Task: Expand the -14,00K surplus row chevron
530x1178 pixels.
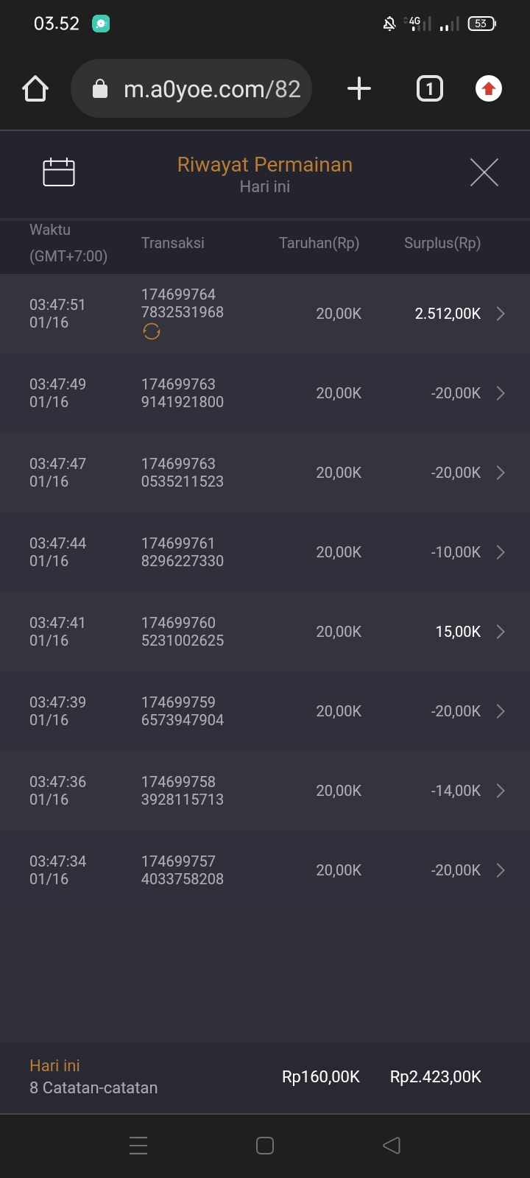Action: [501, 791]
